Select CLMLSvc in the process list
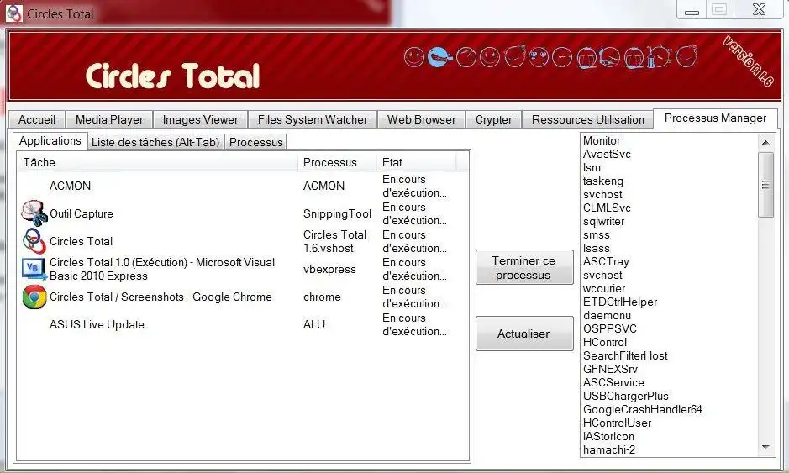789x473 pixels. (607, 208)
